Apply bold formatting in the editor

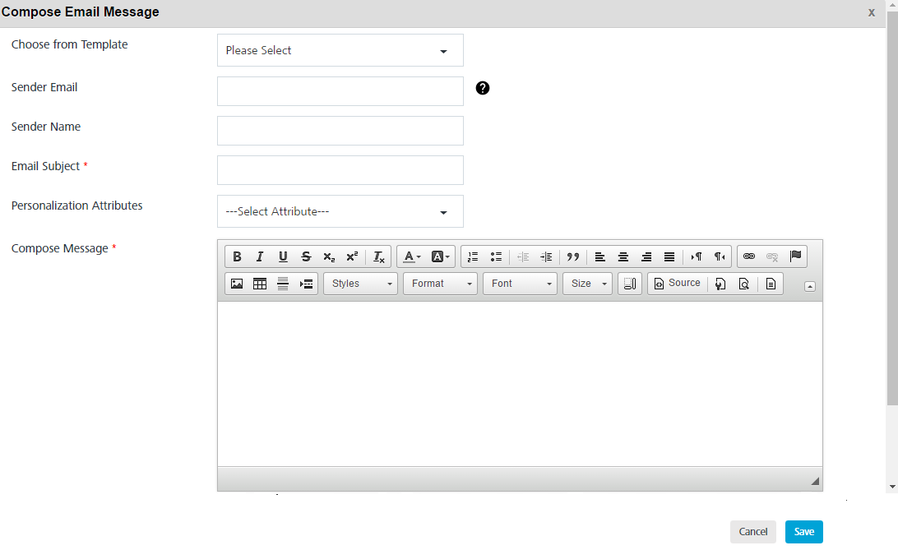(237, 257)
